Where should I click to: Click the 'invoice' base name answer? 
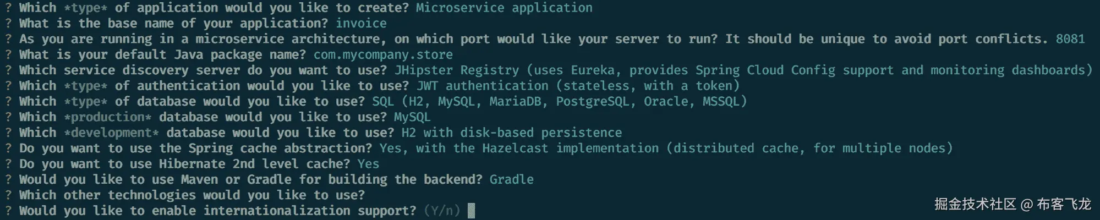click(361, 24)
